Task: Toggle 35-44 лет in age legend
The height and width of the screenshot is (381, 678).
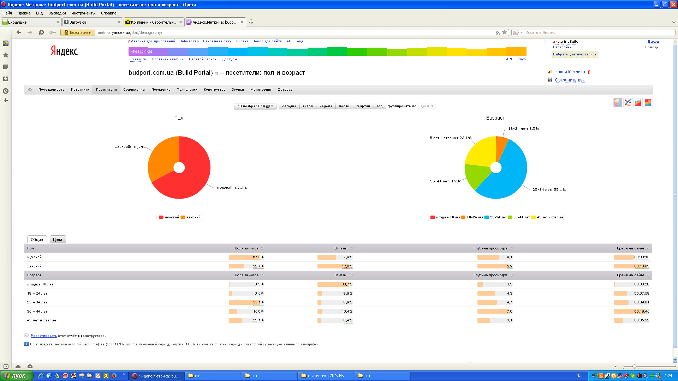Action: (519, 217)
